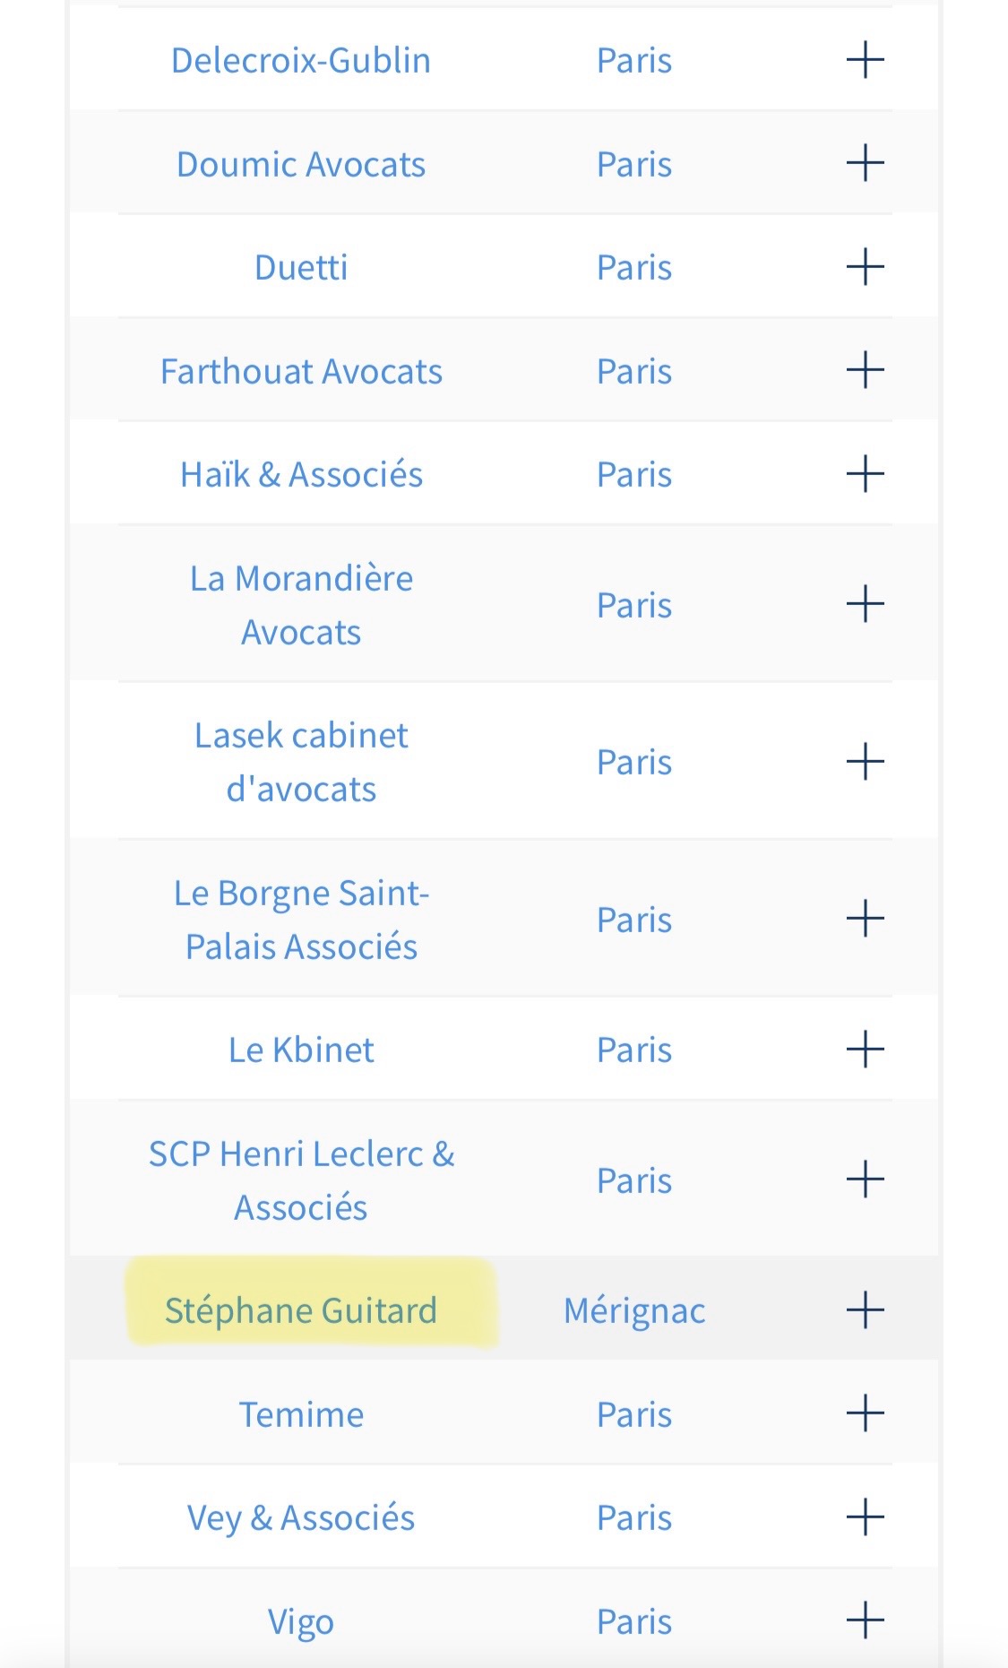Click the Delecroix-Gublin firm name
This screenshot has width=1008, height=1668.
pyautogui.click(x=301, y=60)
